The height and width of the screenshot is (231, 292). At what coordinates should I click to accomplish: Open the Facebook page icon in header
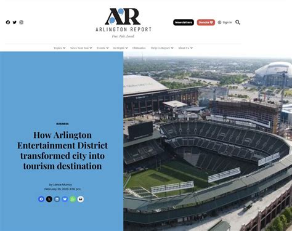point(8,22)
